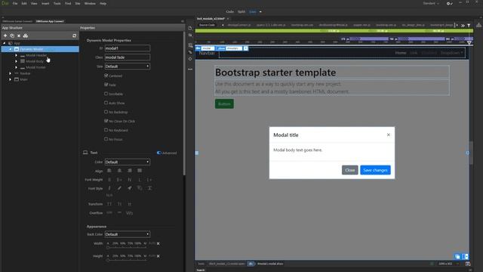Switch to Code view
The height and width of the screenshot is (272, 483).
[x=229, y=12]
